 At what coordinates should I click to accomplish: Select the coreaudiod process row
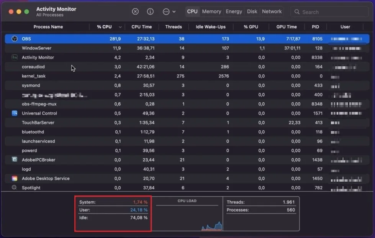pos(187,67)
